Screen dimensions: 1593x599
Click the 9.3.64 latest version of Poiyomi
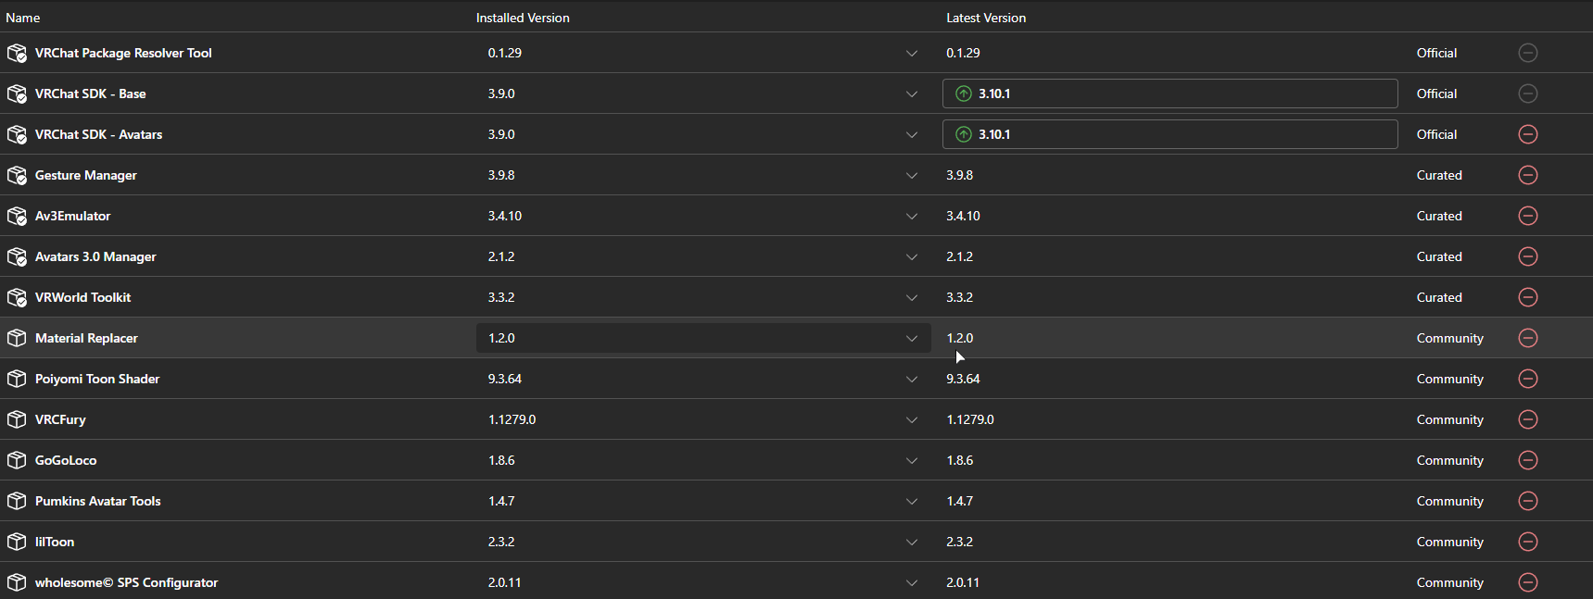pos(963,379)
